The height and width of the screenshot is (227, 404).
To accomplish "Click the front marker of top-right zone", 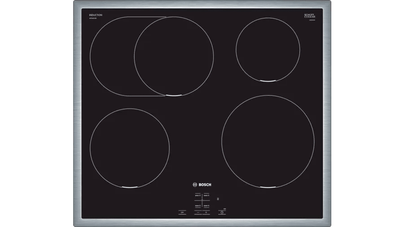I will 268,81.
